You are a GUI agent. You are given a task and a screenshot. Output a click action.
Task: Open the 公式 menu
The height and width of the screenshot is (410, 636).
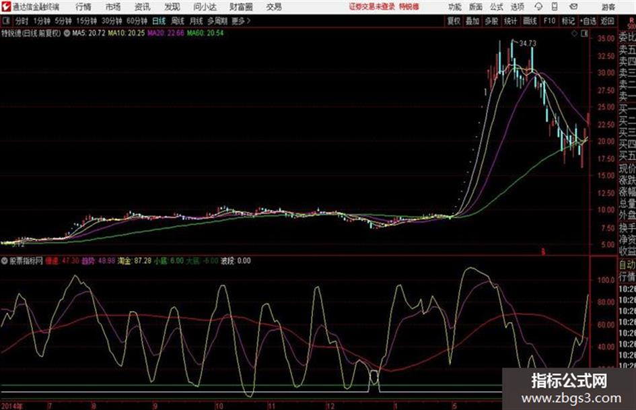497,7
